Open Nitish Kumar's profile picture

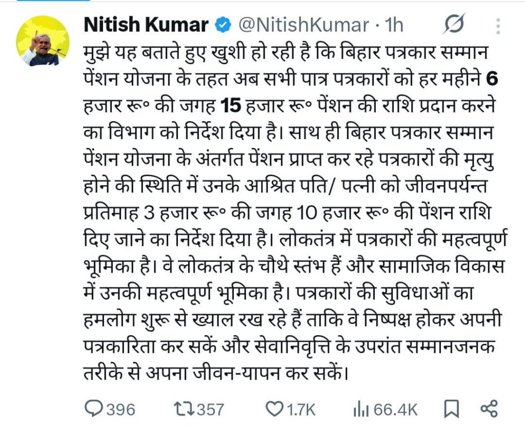point(43,42)
